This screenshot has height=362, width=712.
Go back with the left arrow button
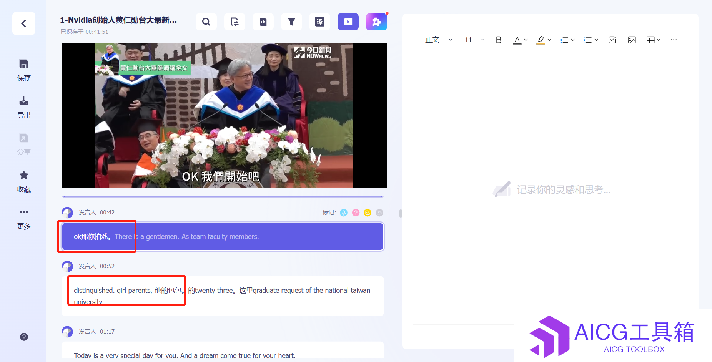click(24, 23)
